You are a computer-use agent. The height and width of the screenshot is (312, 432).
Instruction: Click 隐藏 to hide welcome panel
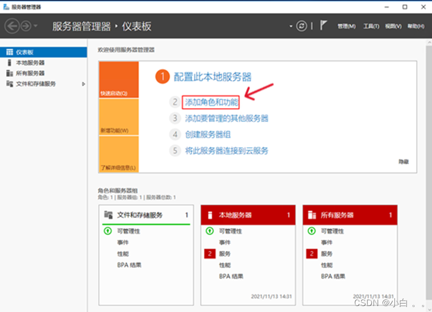tap(404, 161)
